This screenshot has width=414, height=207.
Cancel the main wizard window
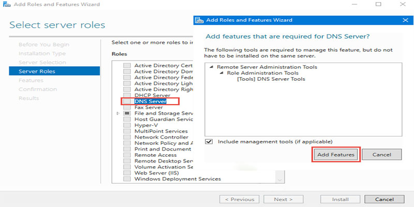(x=385, y=199)
